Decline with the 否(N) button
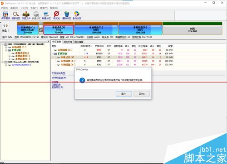Screen dimensions: 227x164 (142, 94)
